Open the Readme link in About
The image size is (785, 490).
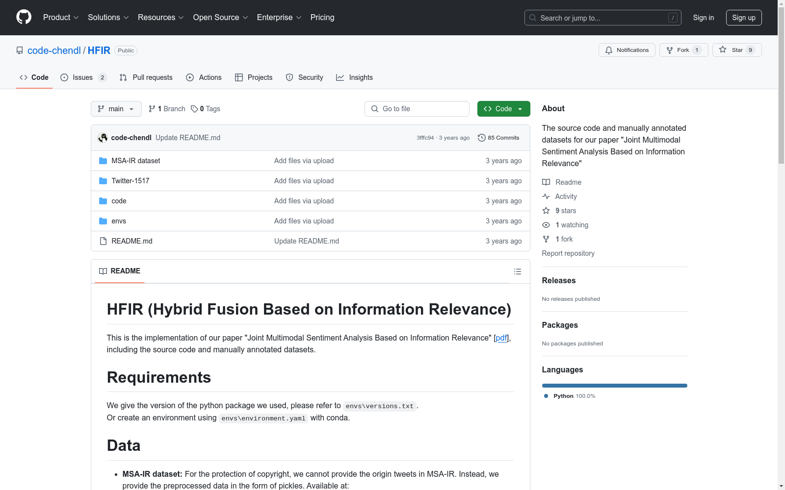coord(562,182)
